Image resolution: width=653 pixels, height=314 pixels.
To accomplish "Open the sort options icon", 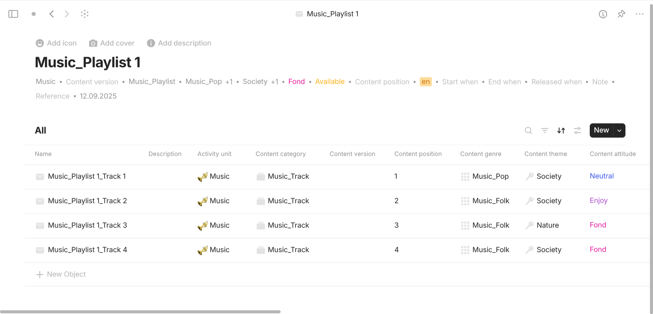I will (561, 130).
